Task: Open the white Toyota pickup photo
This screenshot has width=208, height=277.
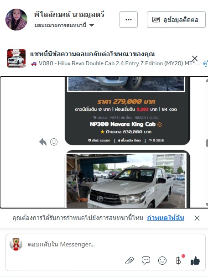Action: pyautogui.click(x=126, y=181)
